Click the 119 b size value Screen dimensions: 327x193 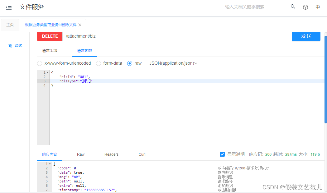315,154
